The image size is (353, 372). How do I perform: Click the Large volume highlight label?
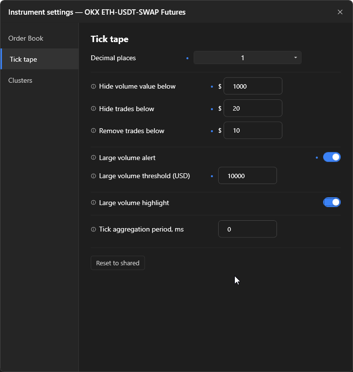[134, 203]
